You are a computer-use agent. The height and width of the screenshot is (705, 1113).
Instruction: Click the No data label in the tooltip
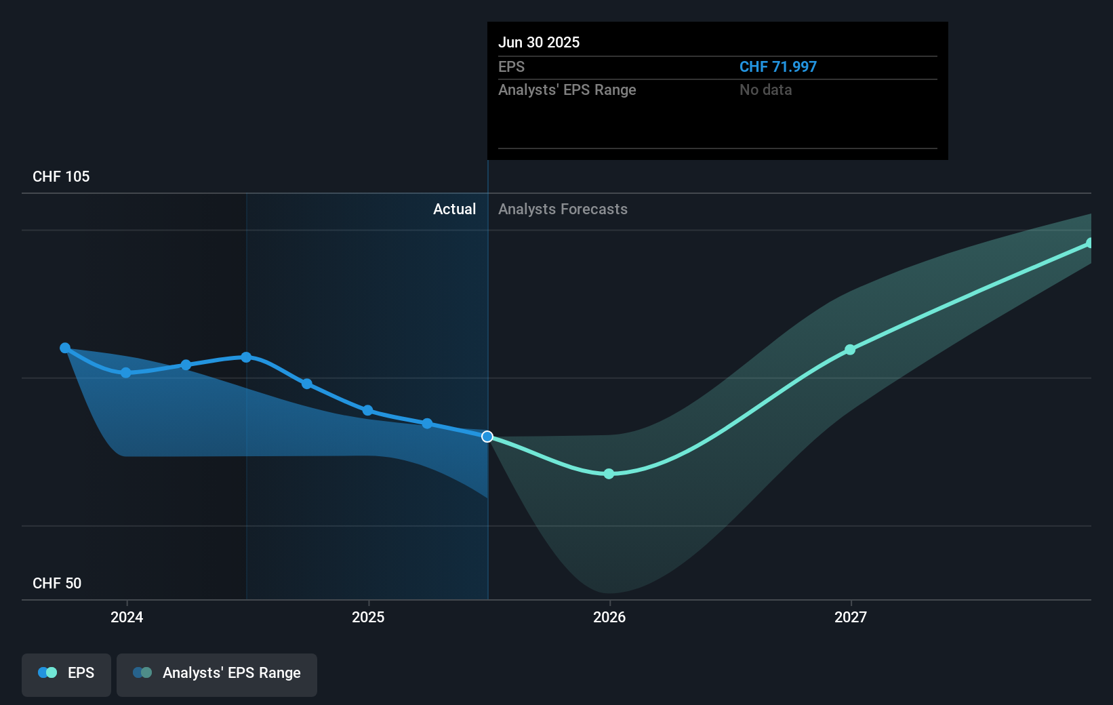pos(765,89)
